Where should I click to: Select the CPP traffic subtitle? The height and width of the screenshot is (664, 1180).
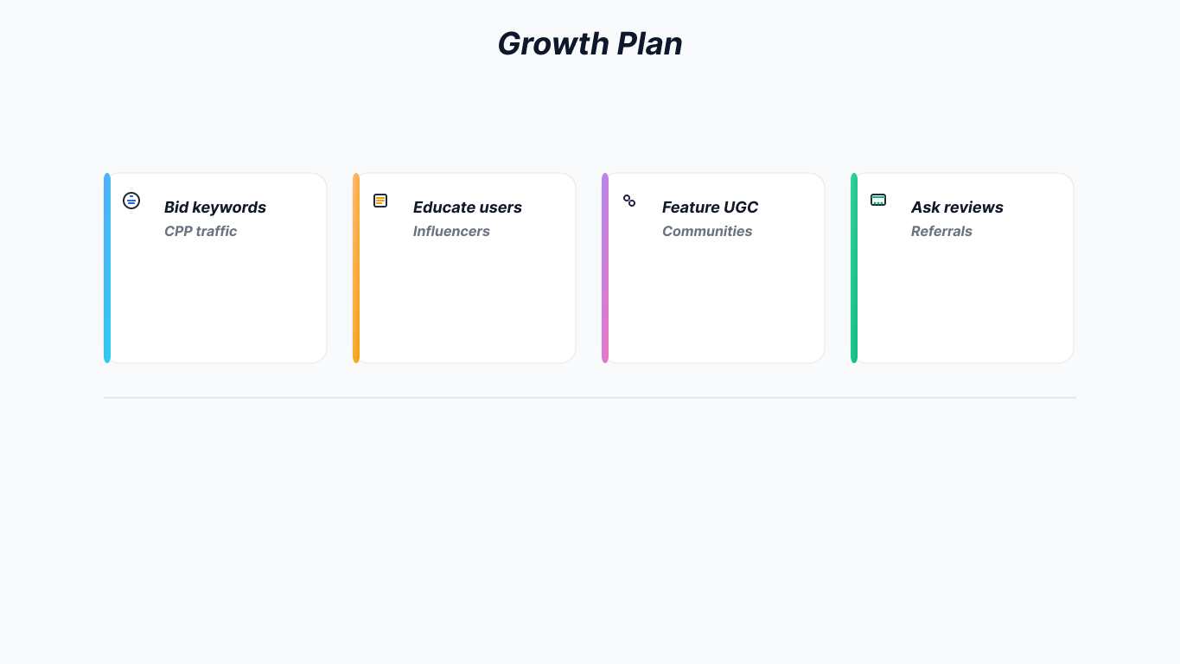[201, 231]
